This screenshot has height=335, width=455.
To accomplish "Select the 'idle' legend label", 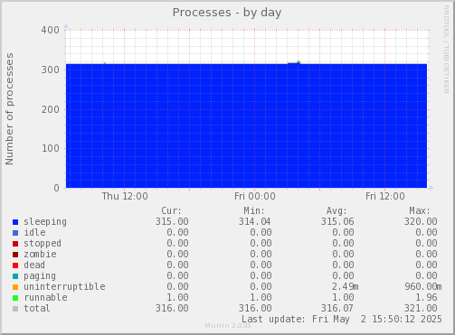I will point(34,232).
